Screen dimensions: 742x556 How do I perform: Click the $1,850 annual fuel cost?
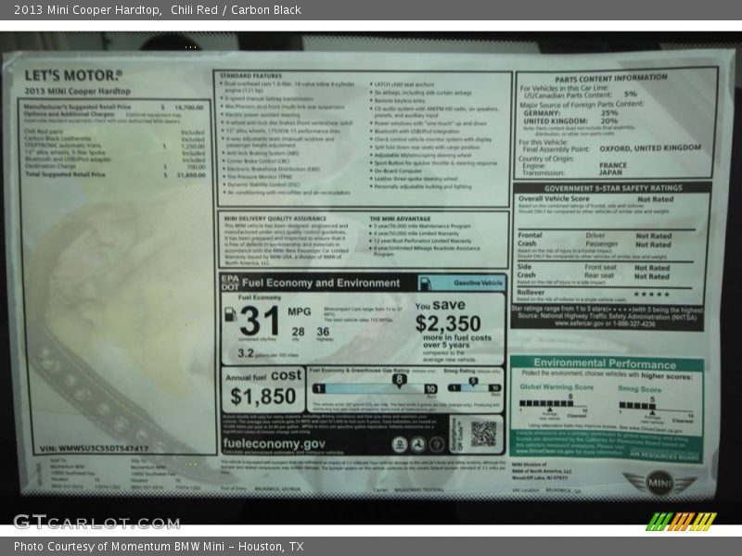tap(263, 397)
